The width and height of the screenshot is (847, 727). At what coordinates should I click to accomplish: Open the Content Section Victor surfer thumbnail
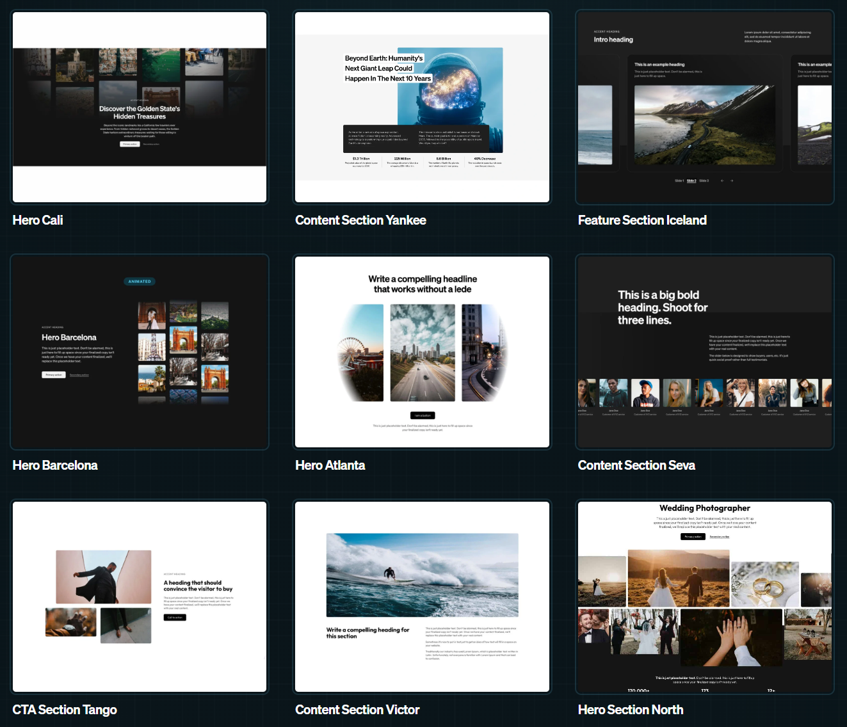tap(423, 596)
